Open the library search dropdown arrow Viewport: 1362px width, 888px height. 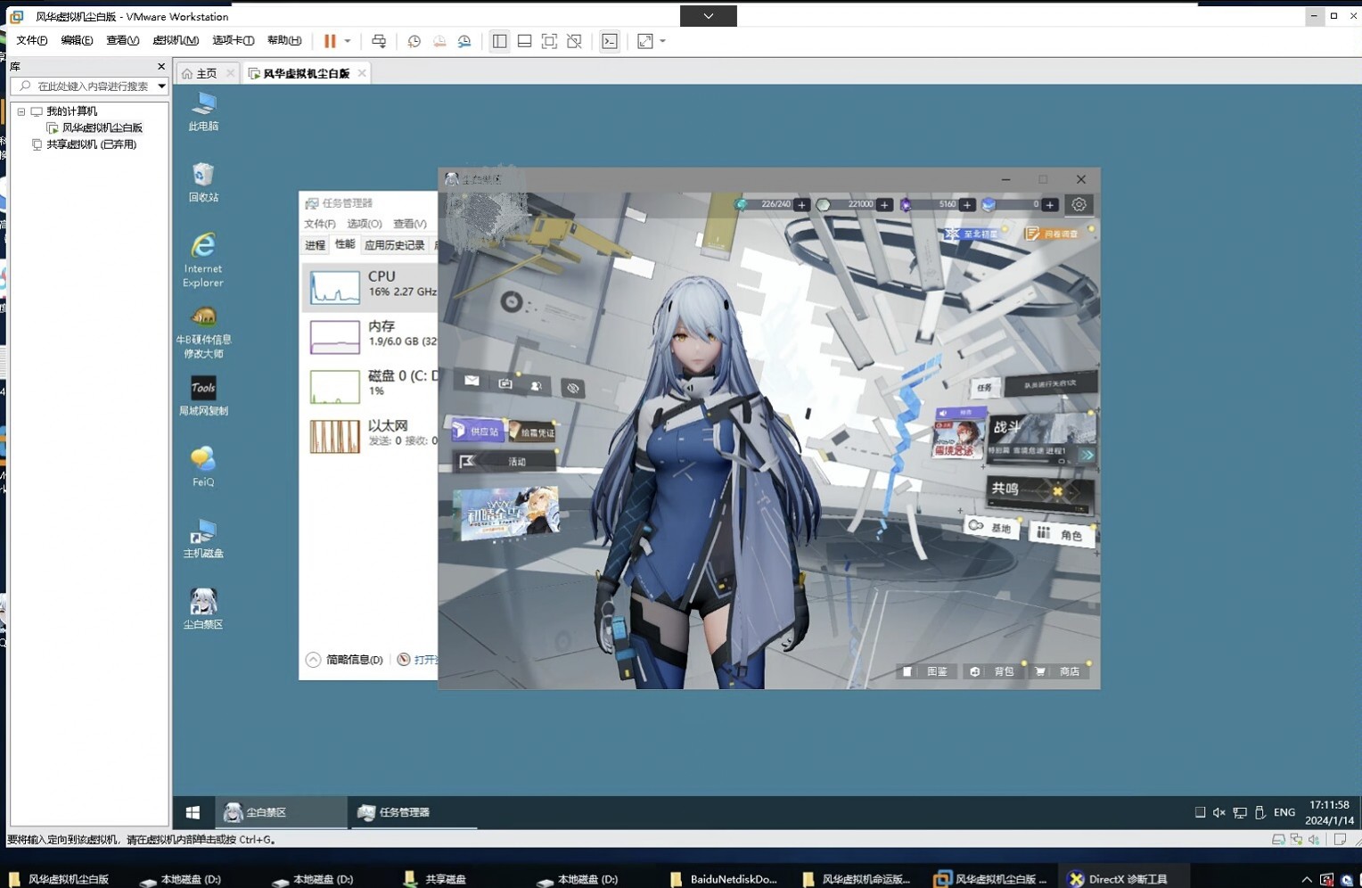161,86
